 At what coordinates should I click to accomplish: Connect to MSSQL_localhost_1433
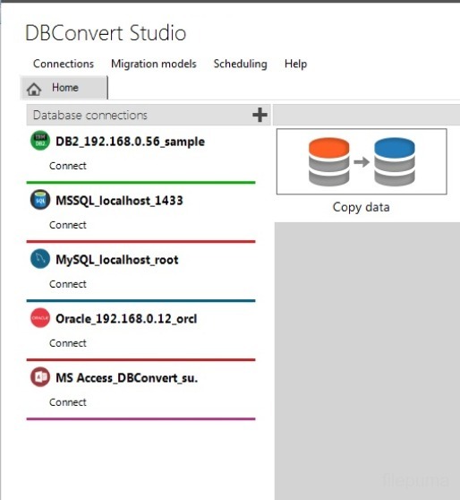click(x=67, y=225)
